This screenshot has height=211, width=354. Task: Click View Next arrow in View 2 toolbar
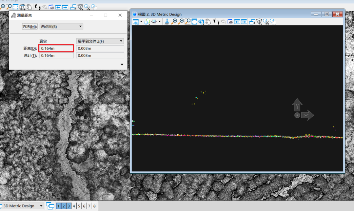244,22
